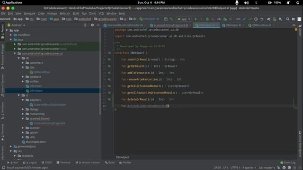Click the project tree vertical scrollbar

100,71
